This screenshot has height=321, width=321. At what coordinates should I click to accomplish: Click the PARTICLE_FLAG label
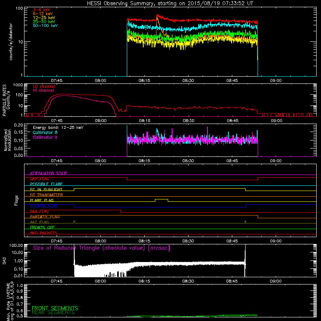[x=45, y=217]
